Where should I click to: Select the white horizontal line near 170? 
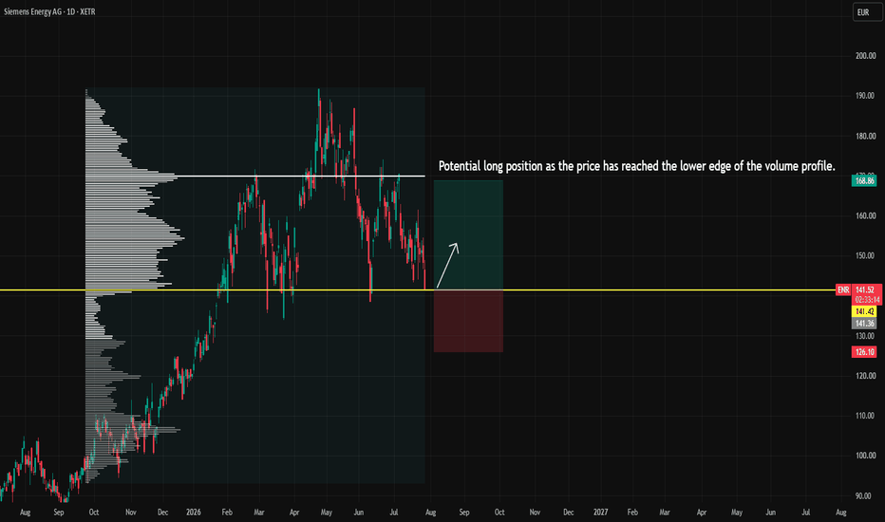tap(255, 177)
